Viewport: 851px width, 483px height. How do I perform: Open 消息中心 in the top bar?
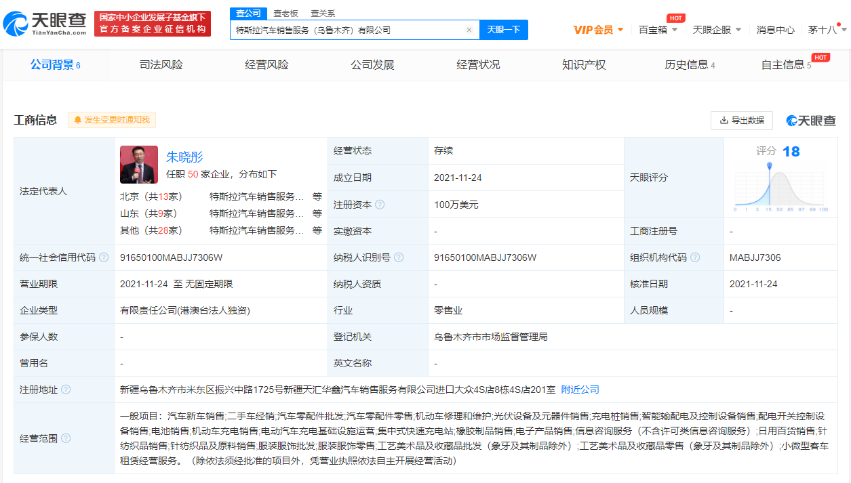[x=775, y=30]
